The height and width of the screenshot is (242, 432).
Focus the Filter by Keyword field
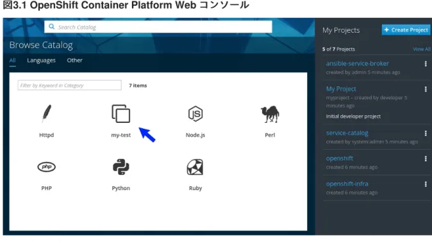69,85
